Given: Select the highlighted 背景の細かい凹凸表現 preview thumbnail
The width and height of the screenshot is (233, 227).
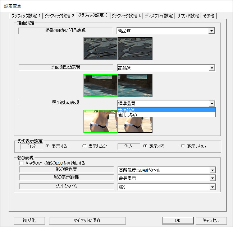Looking at the screenshot, I should pyautogui.click(x=101, y=49).
